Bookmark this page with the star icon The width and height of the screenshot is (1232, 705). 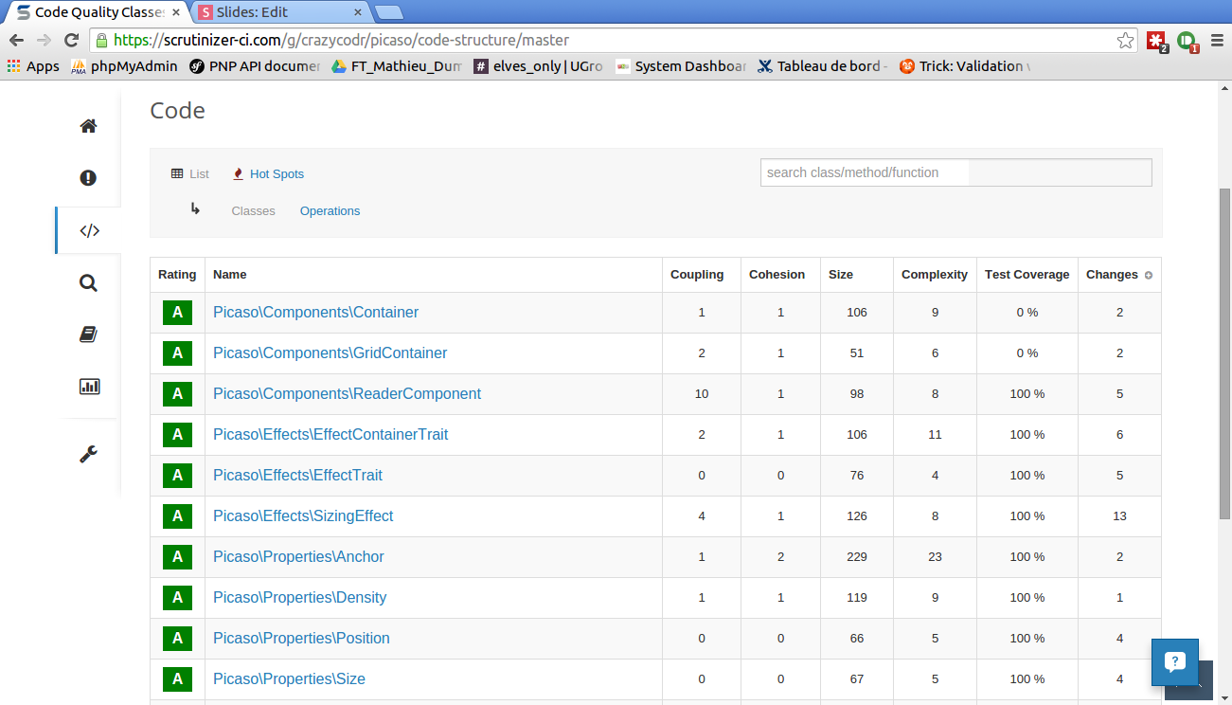1125,40
